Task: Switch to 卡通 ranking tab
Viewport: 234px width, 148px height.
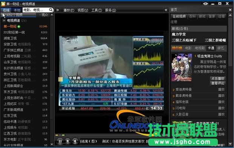Action: click(211, 48)
